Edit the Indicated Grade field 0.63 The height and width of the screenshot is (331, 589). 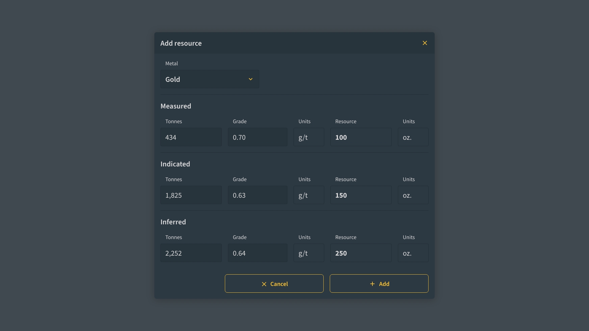point(257,195)
